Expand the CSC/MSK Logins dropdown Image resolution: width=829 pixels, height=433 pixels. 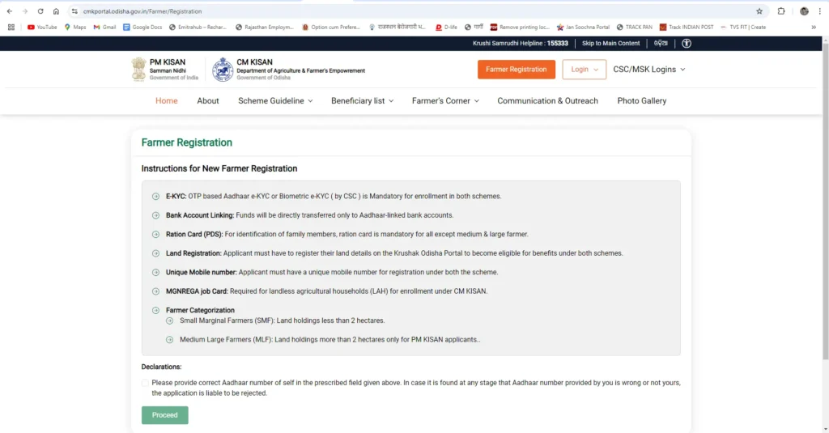[648, 70]
